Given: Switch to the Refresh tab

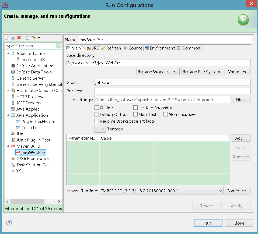Looking at the screenshot, I should [x=111, y=48].
